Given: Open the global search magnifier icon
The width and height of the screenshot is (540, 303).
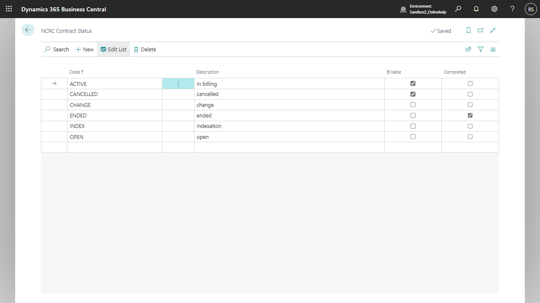Looking at the screenshot, I should point(458,9).
